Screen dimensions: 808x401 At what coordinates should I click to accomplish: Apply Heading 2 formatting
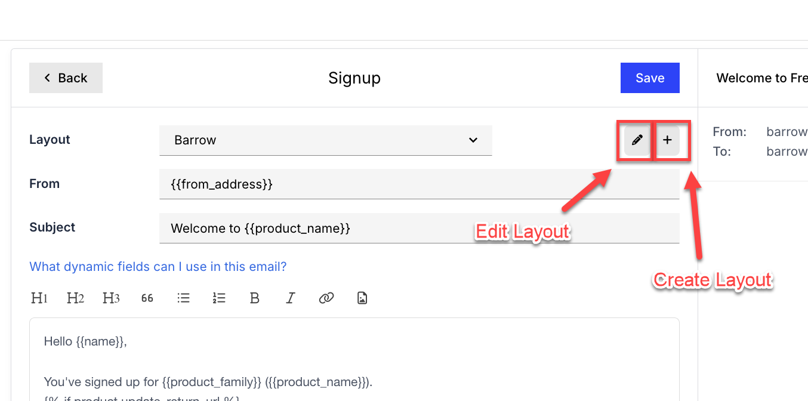(75, 298)
